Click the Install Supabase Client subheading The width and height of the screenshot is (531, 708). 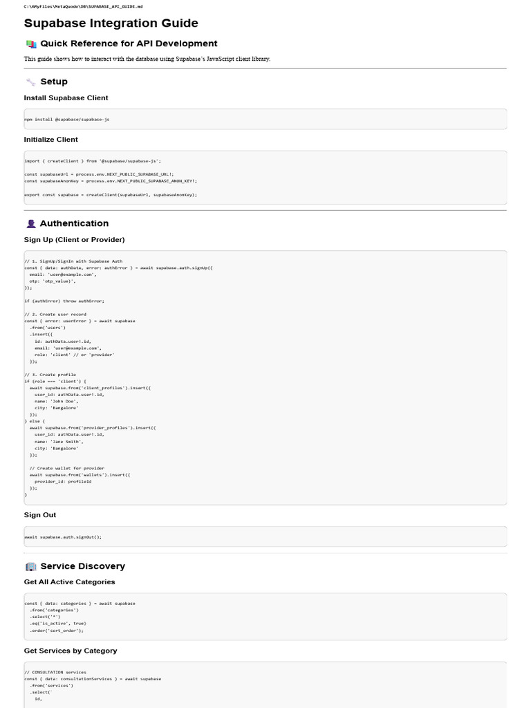click(x=66, y=98)
